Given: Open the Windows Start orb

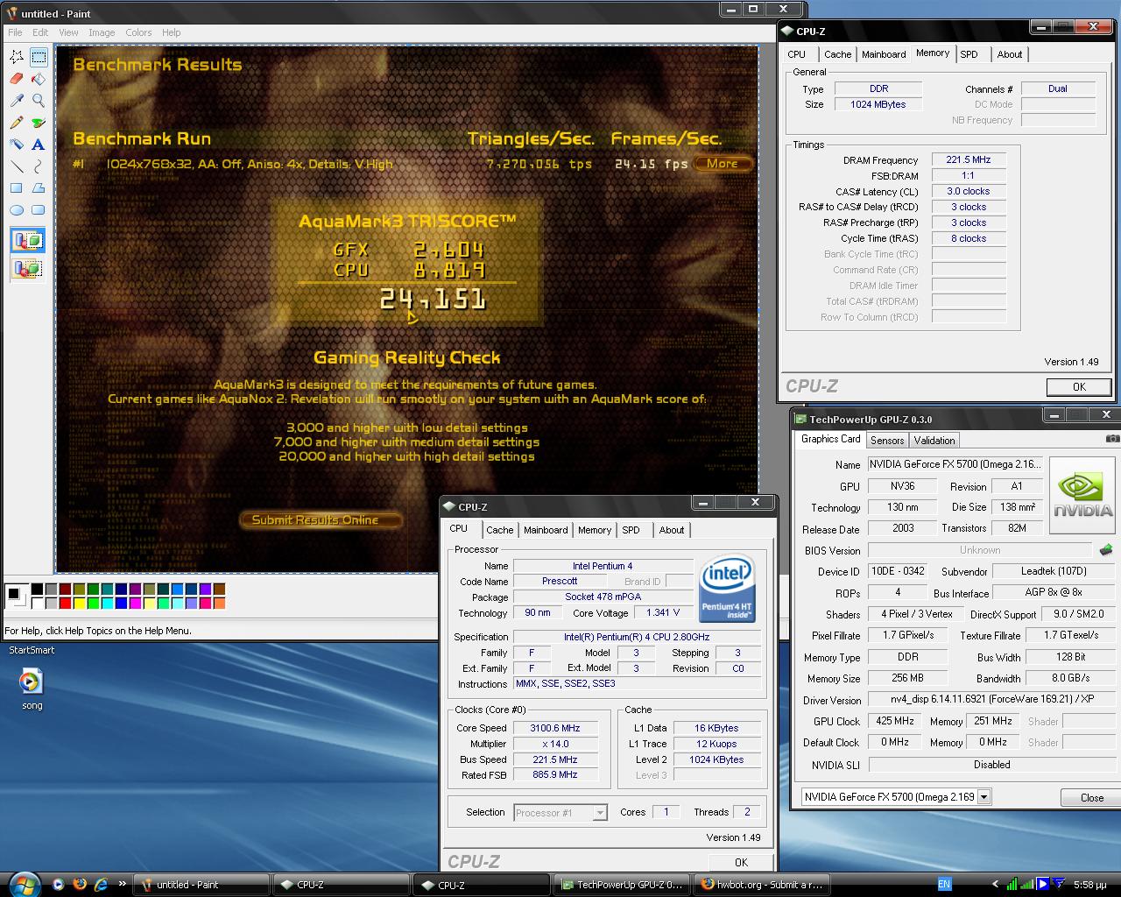Looking at the screenshot, I should (x=24, y=883).
